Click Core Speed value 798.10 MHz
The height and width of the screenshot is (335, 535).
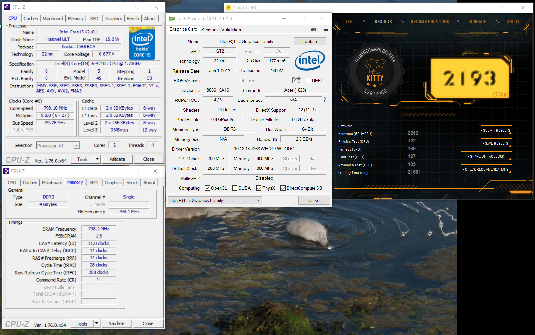coord(55,108)
